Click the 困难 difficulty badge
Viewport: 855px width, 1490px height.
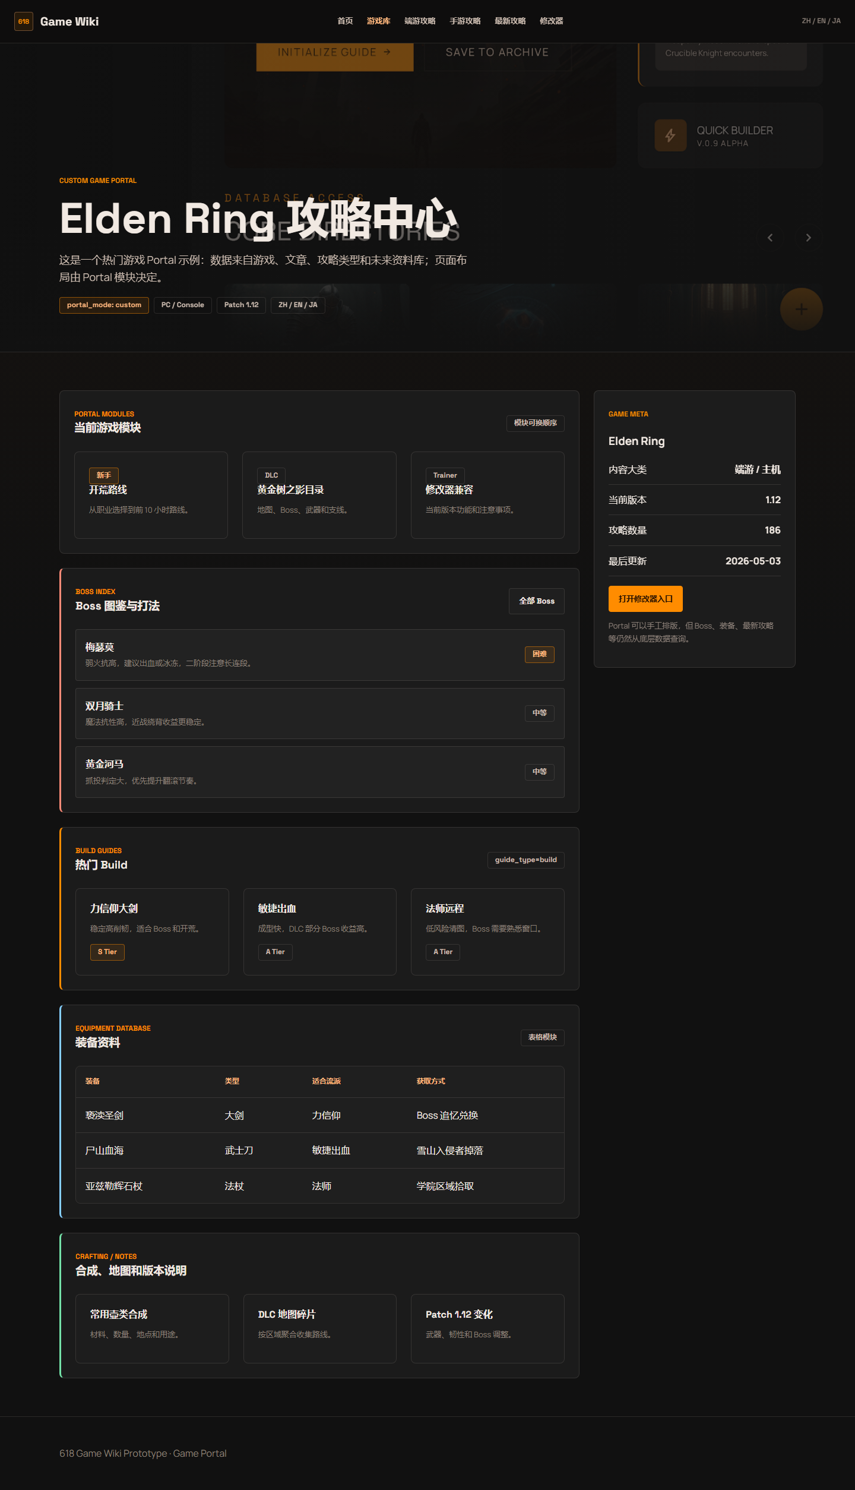click(540, 655)
